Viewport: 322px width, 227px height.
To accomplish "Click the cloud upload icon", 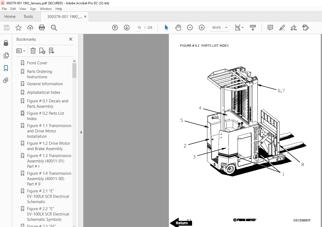I will click(x=30, y=28).
